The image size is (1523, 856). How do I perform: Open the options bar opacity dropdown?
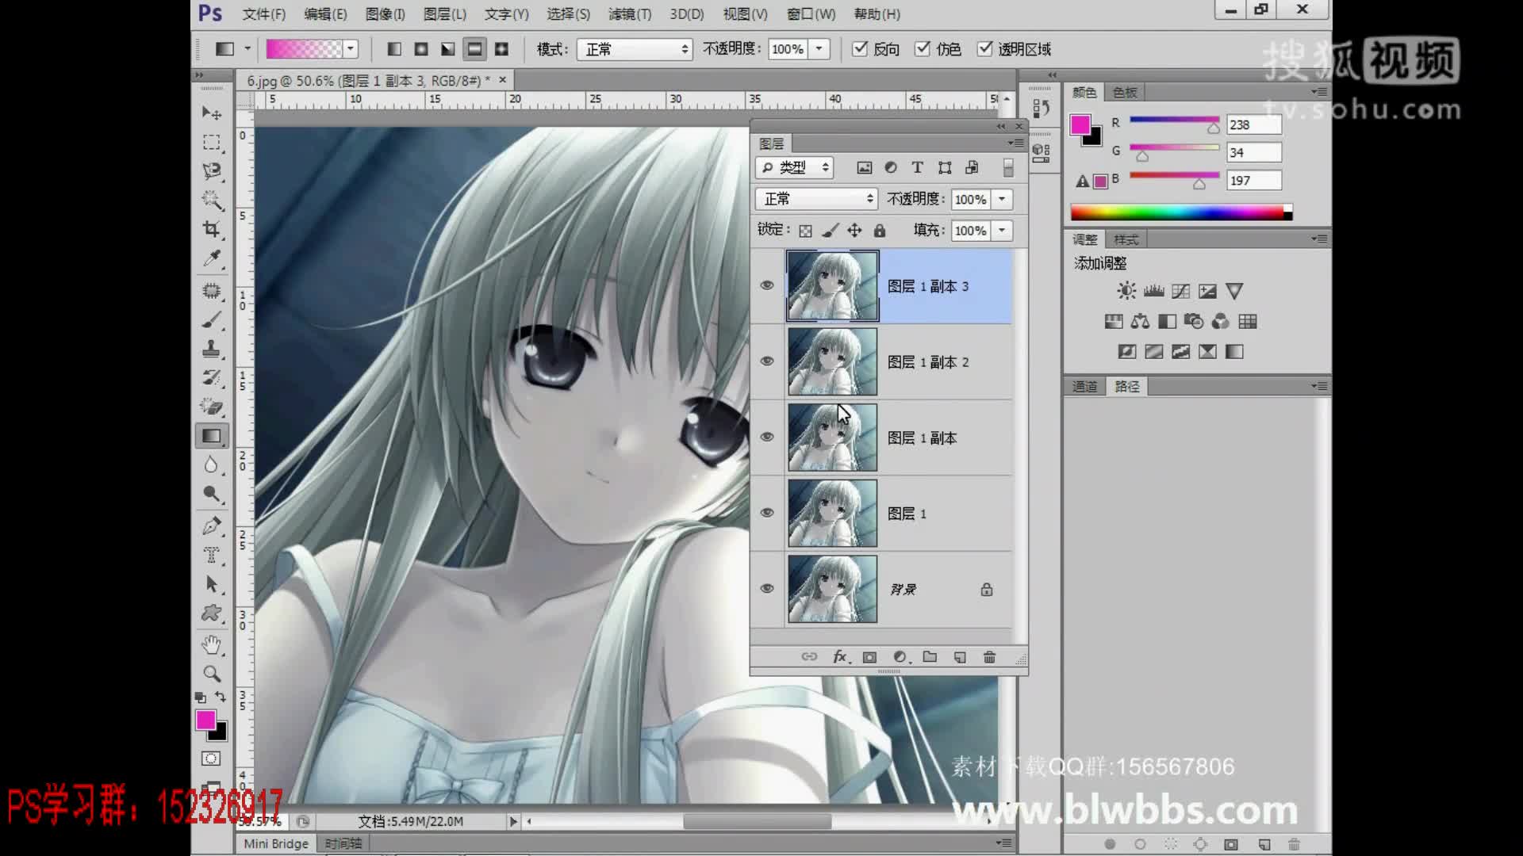tap(819, 49)
